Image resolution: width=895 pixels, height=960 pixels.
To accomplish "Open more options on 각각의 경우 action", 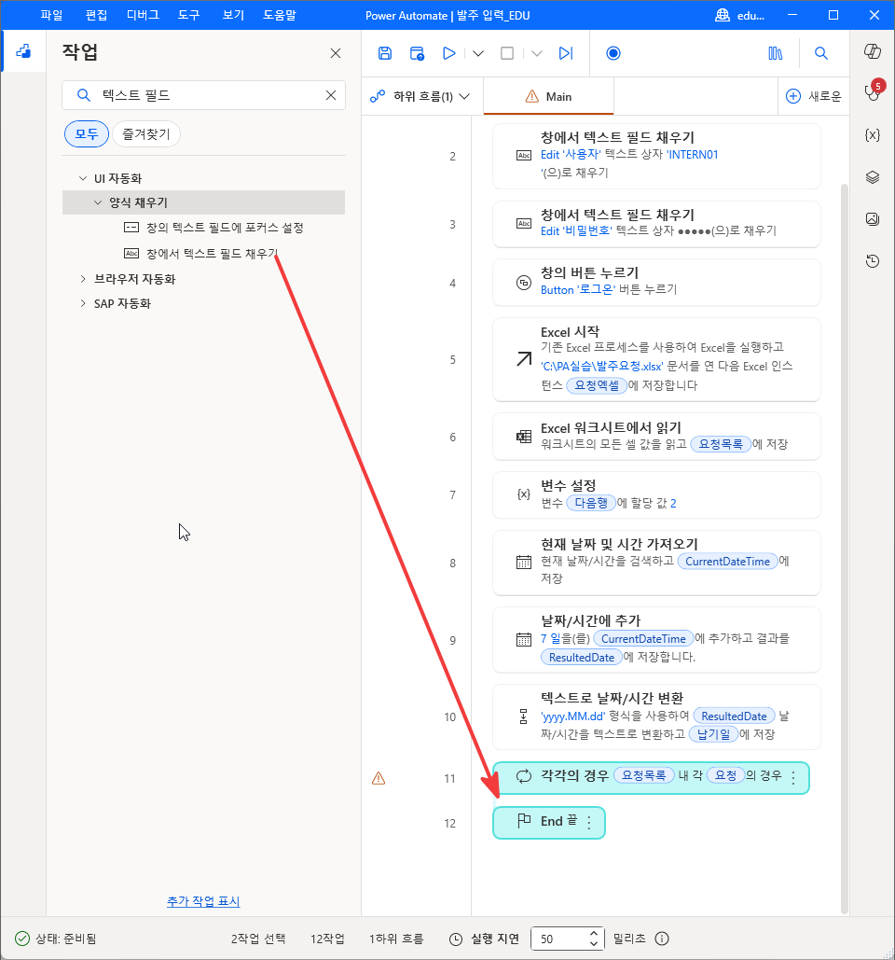I will 793,777.
